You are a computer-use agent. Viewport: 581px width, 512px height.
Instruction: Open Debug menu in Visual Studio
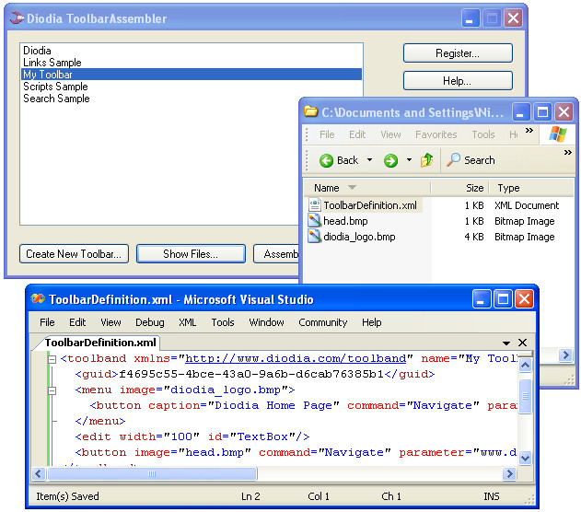coord(150,322)
